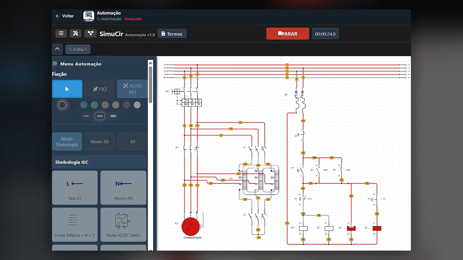463x260 pixels.
Task: Toggle the Menu Automação hamburger icon
Action: [55, 64]
